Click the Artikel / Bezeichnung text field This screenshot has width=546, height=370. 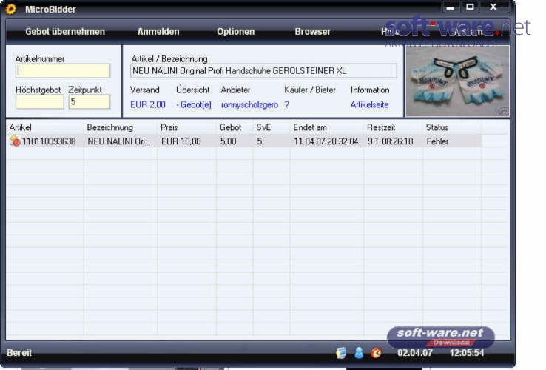263,71
